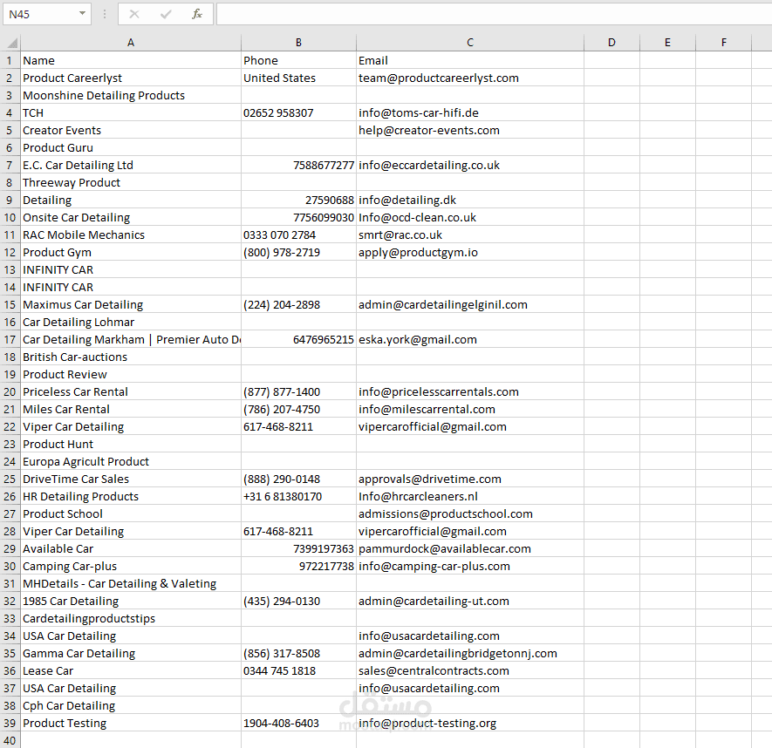
Task: Select Priceless Car Rental cell
Action: [x=131, y=391]
